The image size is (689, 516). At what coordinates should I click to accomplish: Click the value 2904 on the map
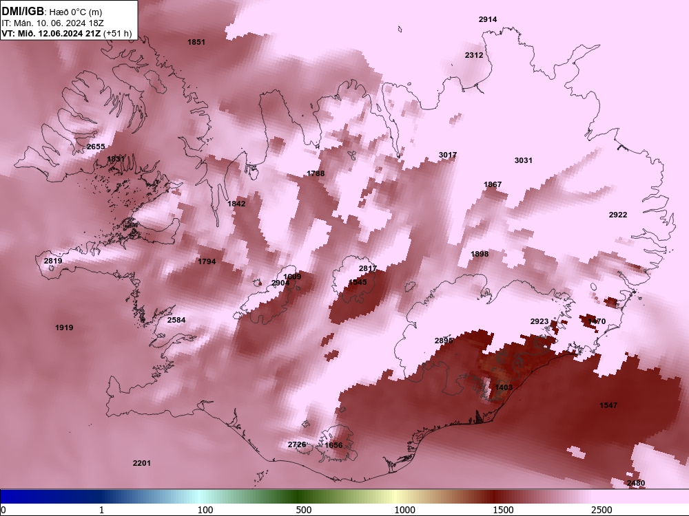pyautogui.click(x=280, y=283)
